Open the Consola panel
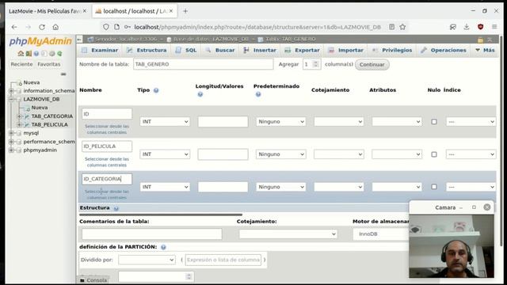Viewport: 507px width, 285px height. coord(93,280)
